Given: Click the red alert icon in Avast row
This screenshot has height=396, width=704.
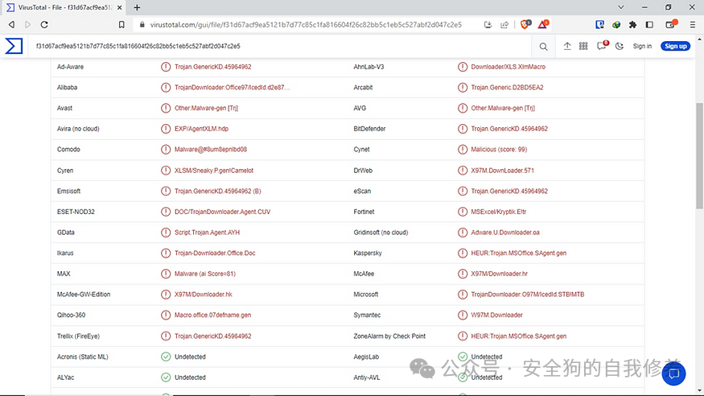Looking at the screenshot, I should pos(166,108).
